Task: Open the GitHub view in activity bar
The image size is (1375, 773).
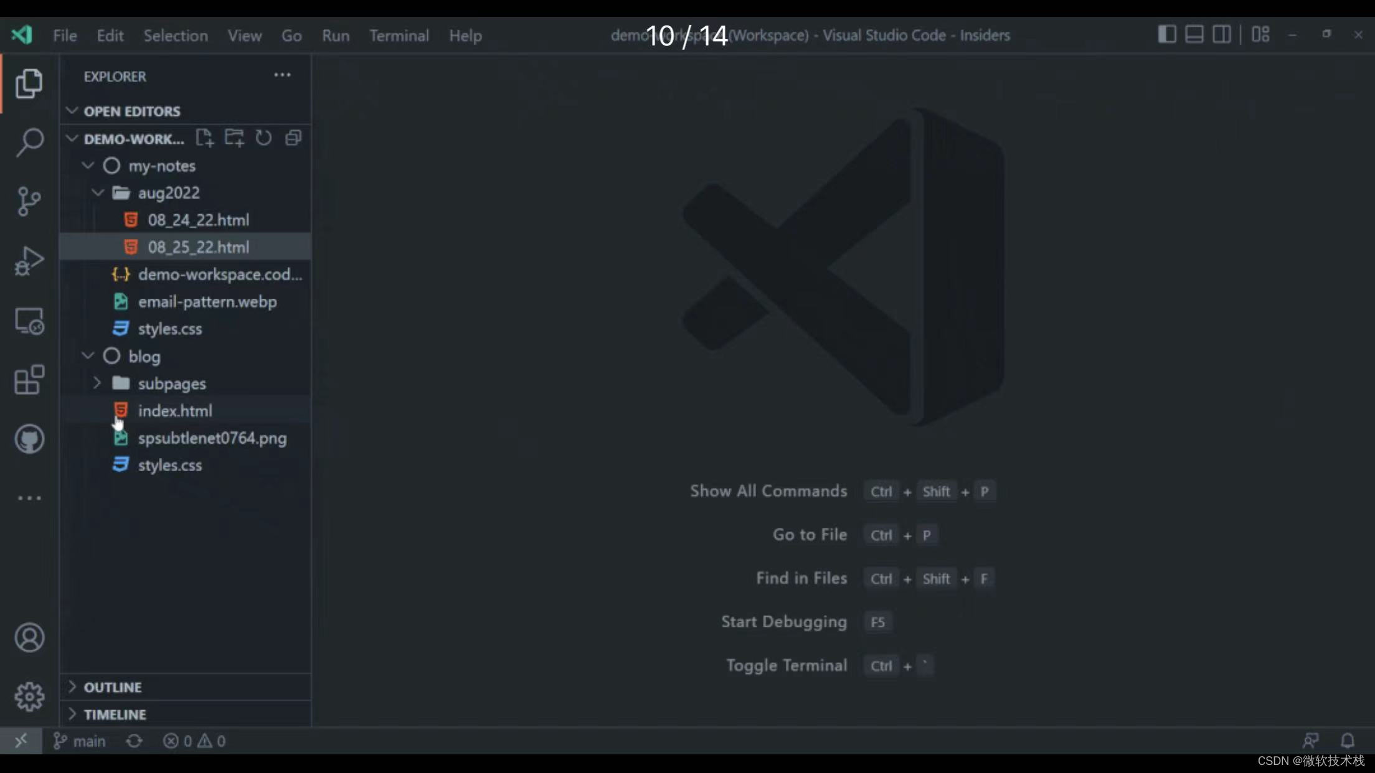Action: 29,439
